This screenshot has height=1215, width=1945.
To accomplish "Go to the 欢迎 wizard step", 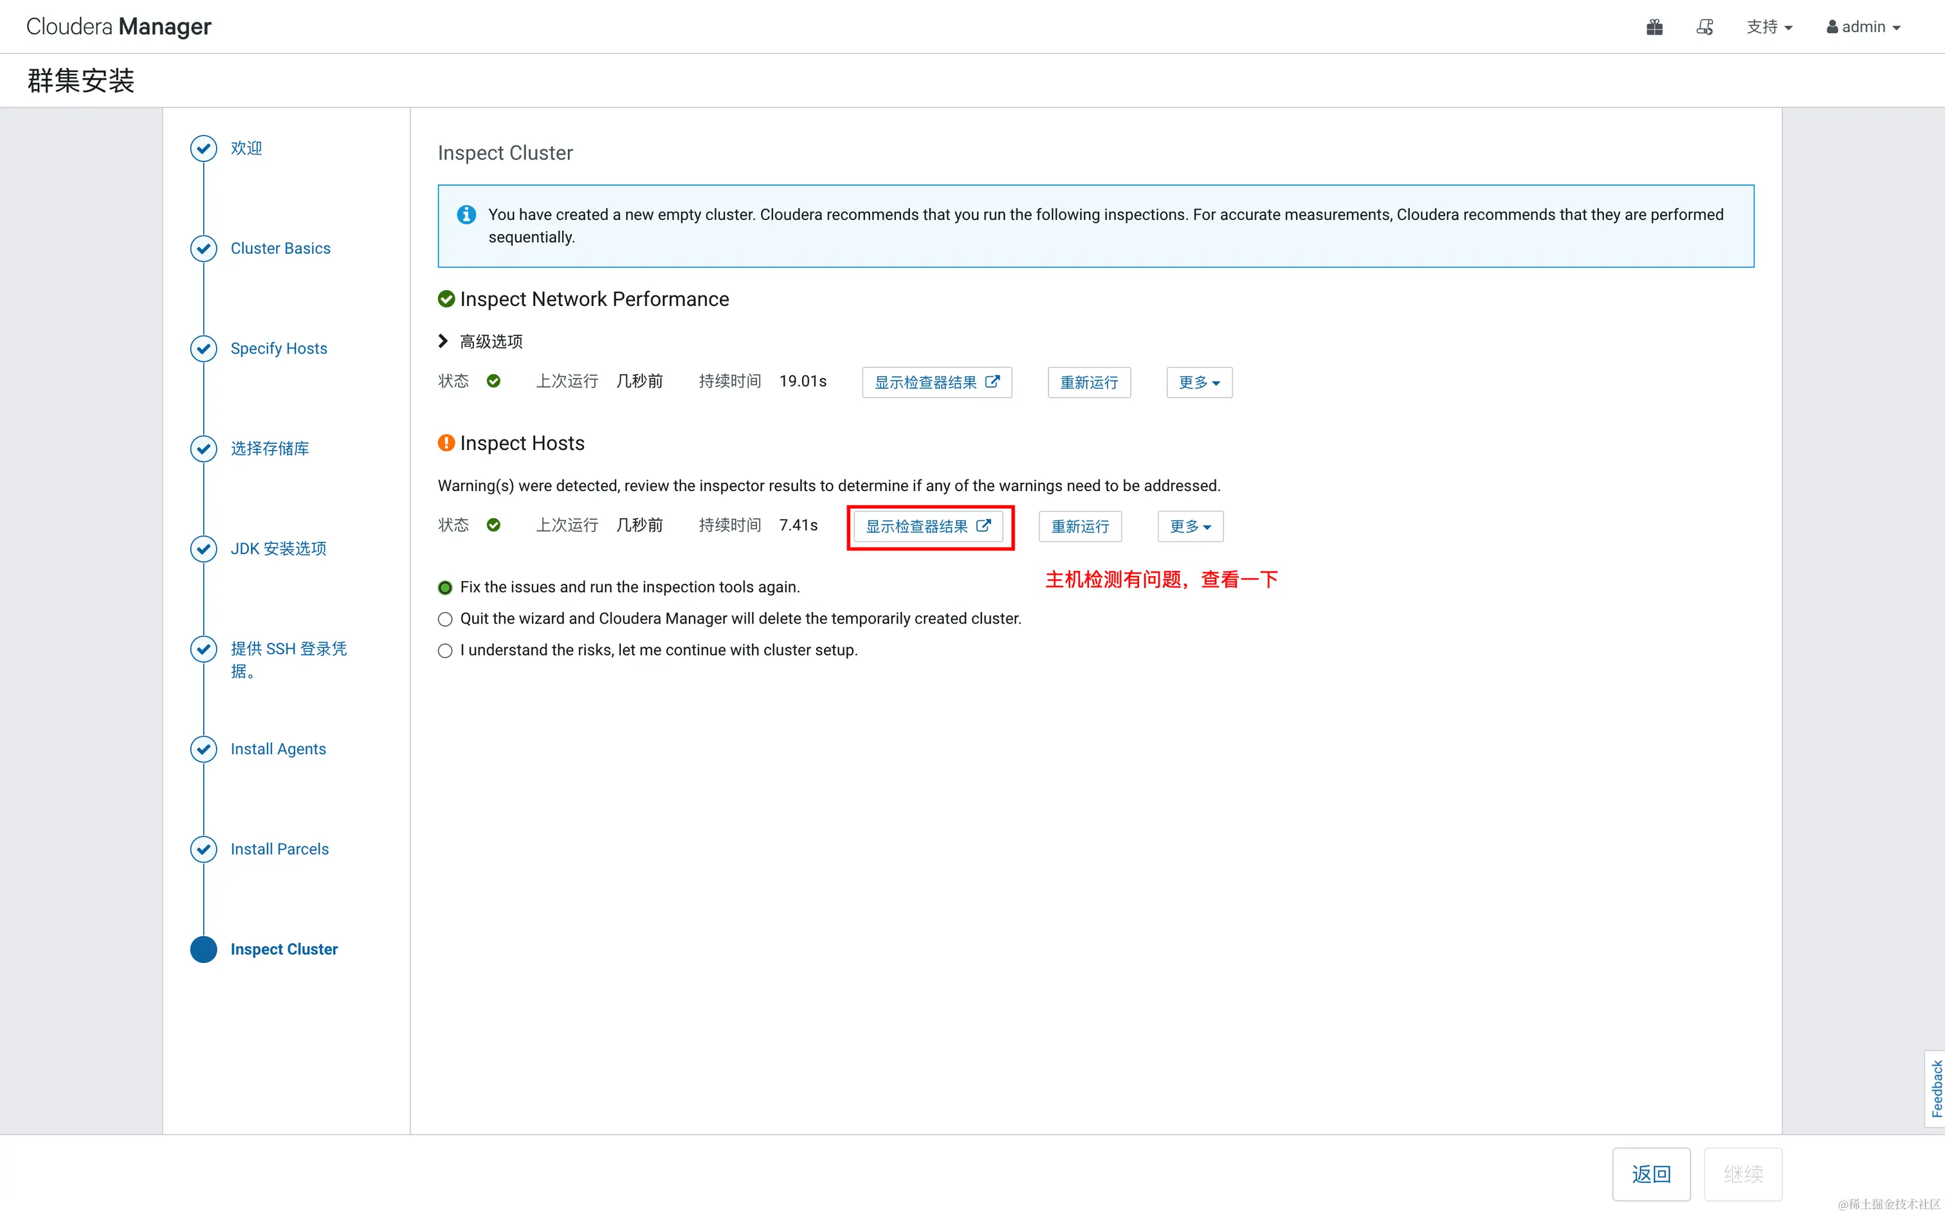I will click(x=246, y=148).
